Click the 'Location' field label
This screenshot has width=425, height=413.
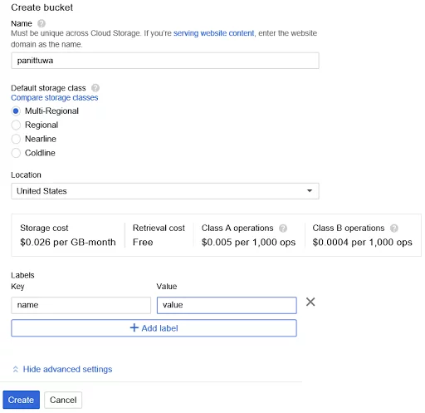[26, 175]
